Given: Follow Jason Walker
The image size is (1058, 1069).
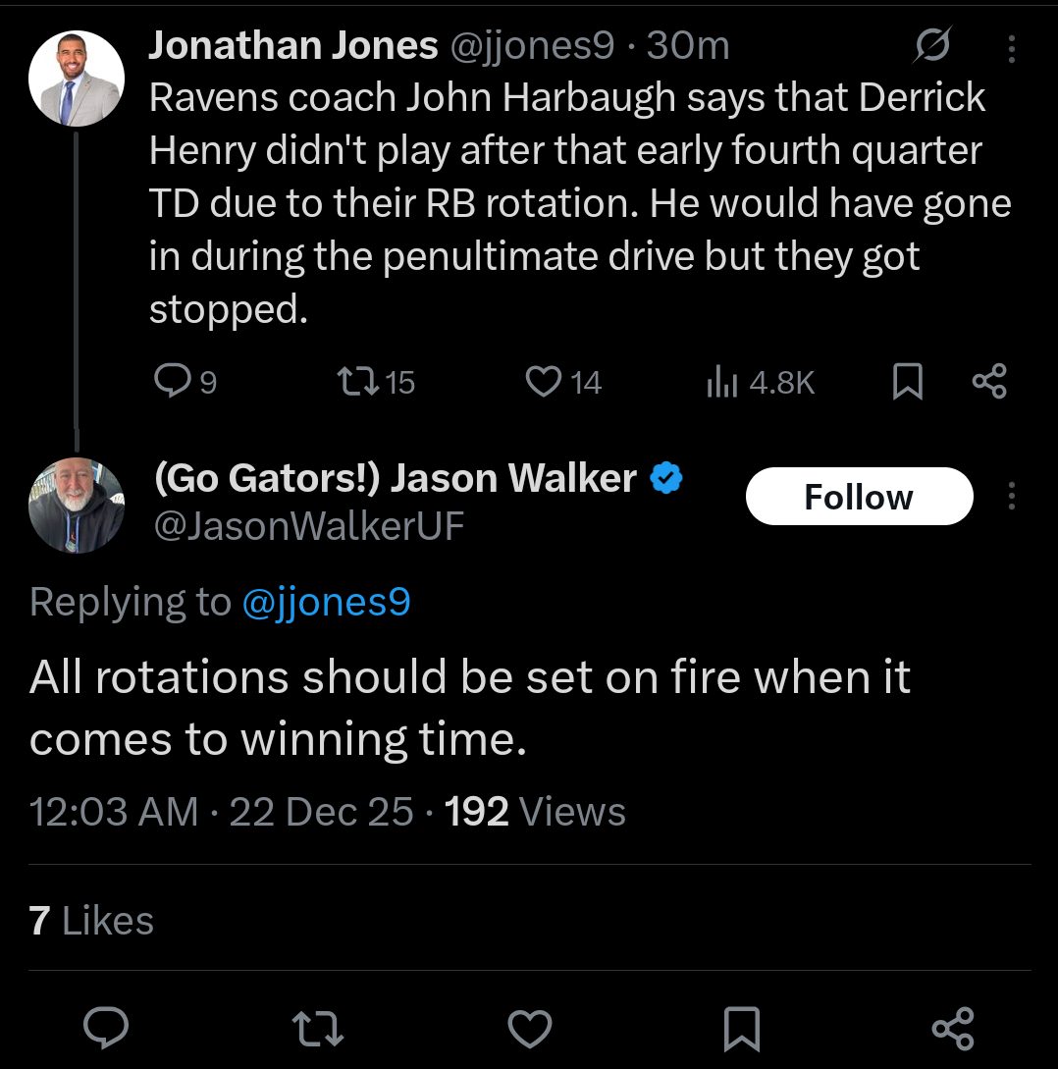Looking at the screenshot, I should (859, 497).
